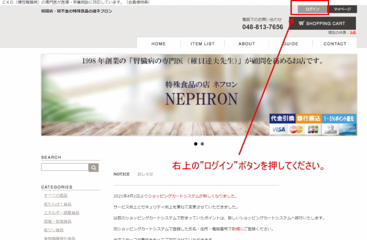
Task: Open the GUIDE navigation item
Action: 291,44
